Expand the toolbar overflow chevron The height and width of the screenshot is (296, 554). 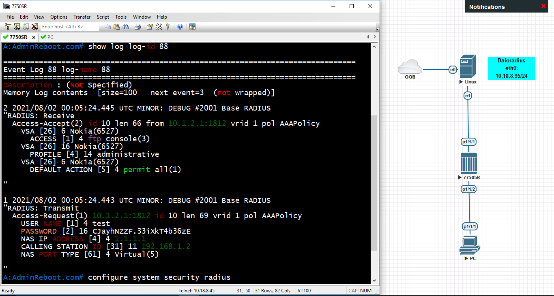378,28
